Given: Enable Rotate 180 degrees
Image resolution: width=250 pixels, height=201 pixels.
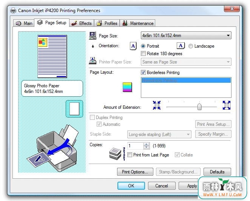Looking at the screenshot, I should (144, 53).
